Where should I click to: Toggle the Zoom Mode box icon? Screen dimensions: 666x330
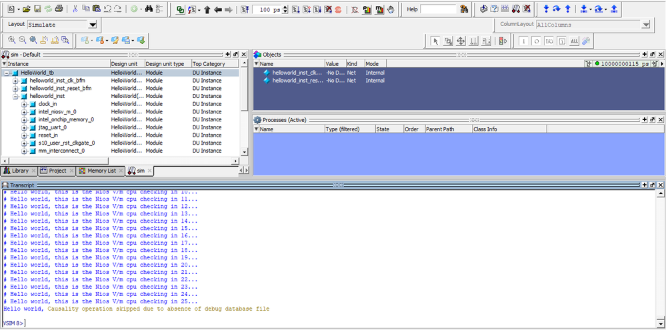point(448,41)
